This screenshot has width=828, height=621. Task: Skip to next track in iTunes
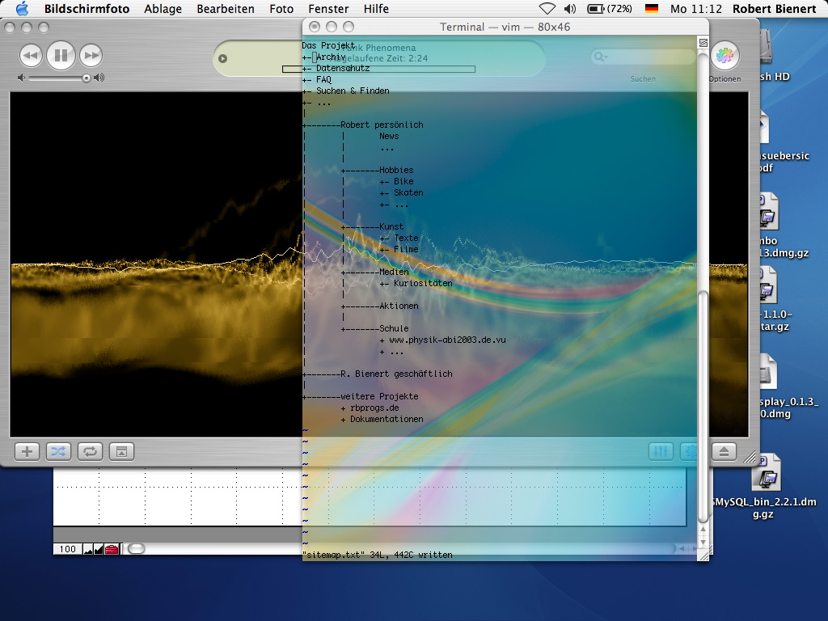click(x=91, y=56)
